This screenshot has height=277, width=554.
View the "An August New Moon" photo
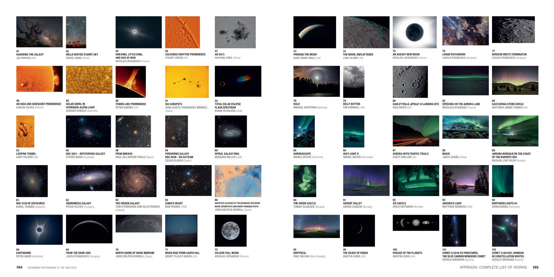pyautogui.click(x=415, y=31)
